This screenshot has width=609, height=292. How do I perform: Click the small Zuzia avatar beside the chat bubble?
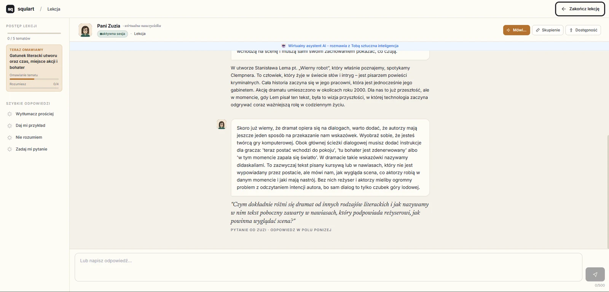[x=222, y=124]
